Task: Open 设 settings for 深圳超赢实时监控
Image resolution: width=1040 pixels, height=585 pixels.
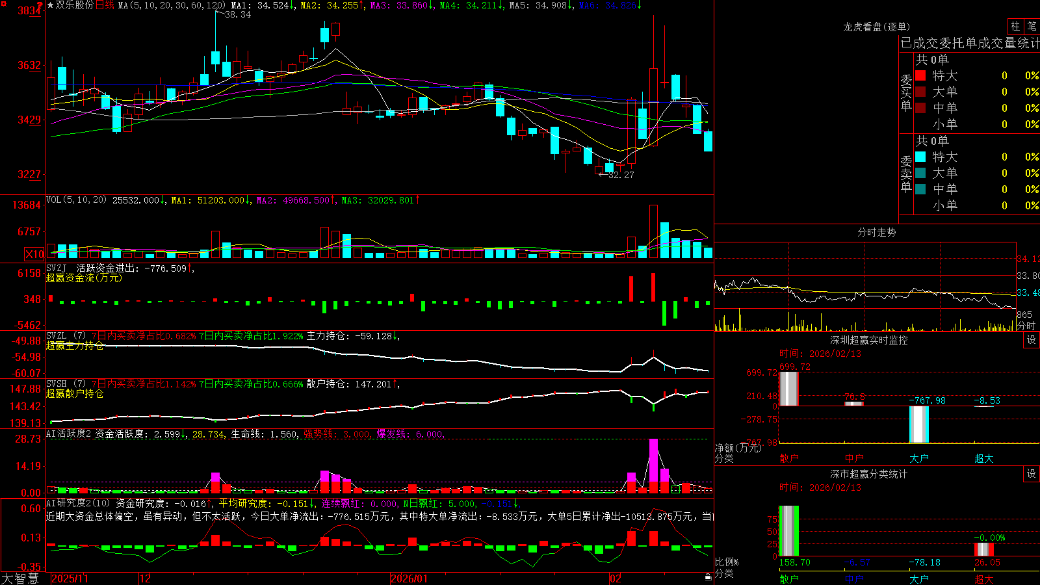Action: point(1032,340)
